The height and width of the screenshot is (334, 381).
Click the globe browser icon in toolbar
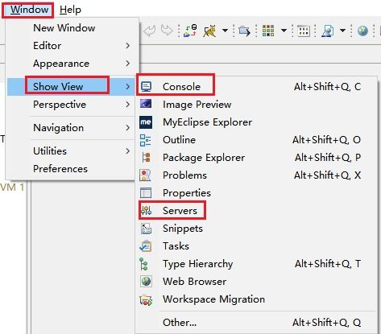coord(362,31)
